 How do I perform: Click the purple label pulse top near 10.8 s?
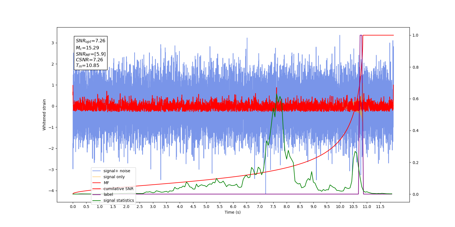[x=361, y=35]
